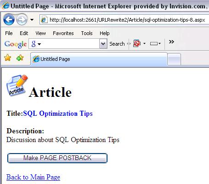The image size is (209, 184).
Task: Click the SQL Optimization Tips title
Action: tap(58, 113)
